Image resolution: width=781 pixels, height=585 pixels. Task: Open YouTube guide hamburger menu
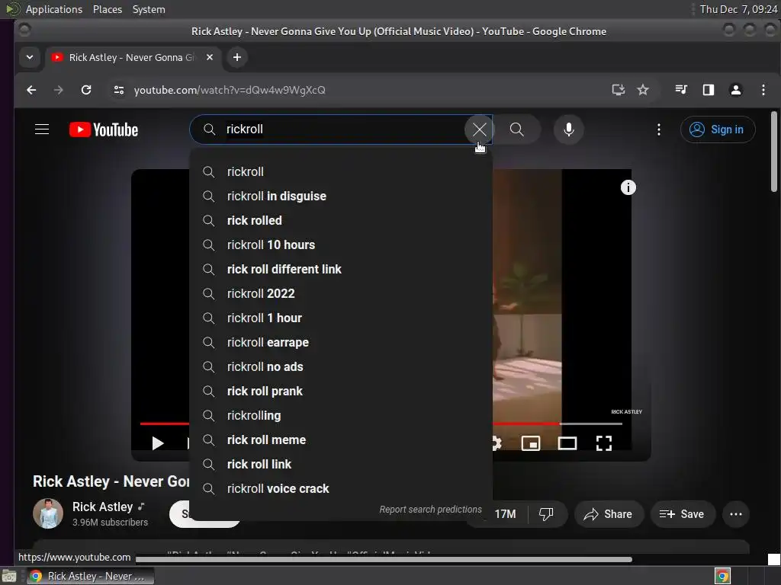tap(42, 129)
